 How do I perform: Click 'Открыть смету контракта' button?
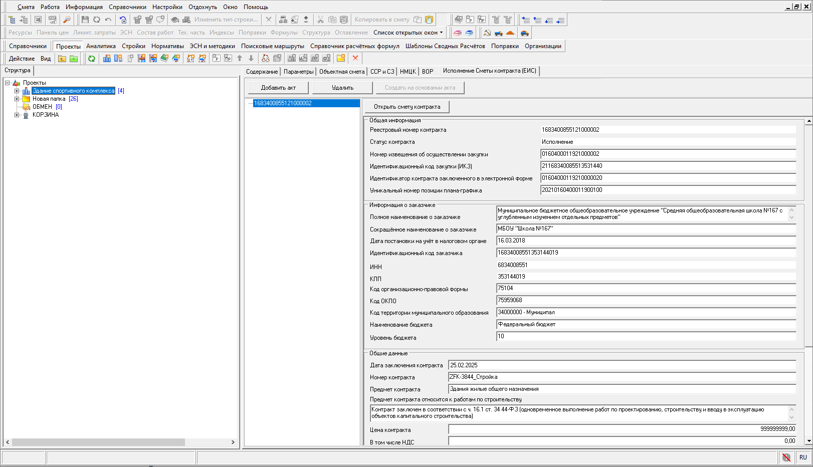(407, 107)
